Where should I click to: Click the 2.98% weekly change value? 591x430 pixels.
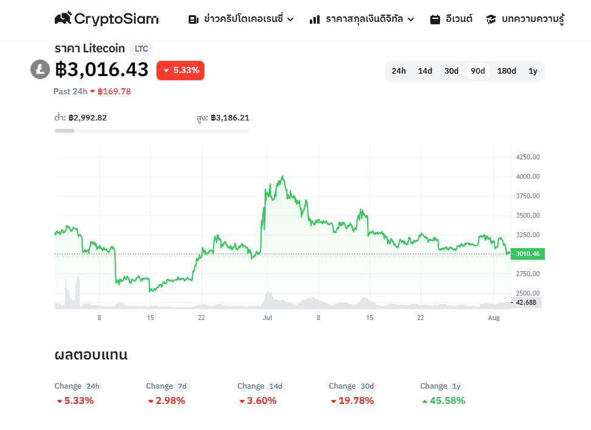point(170,401)
